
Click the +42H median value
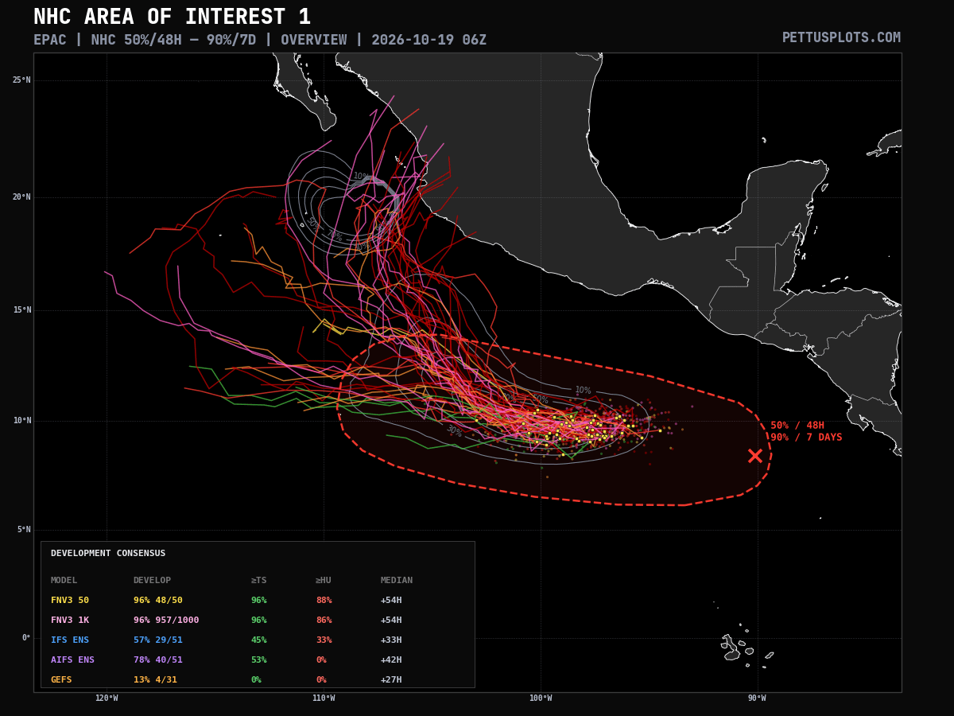click(x=391, y=660)
